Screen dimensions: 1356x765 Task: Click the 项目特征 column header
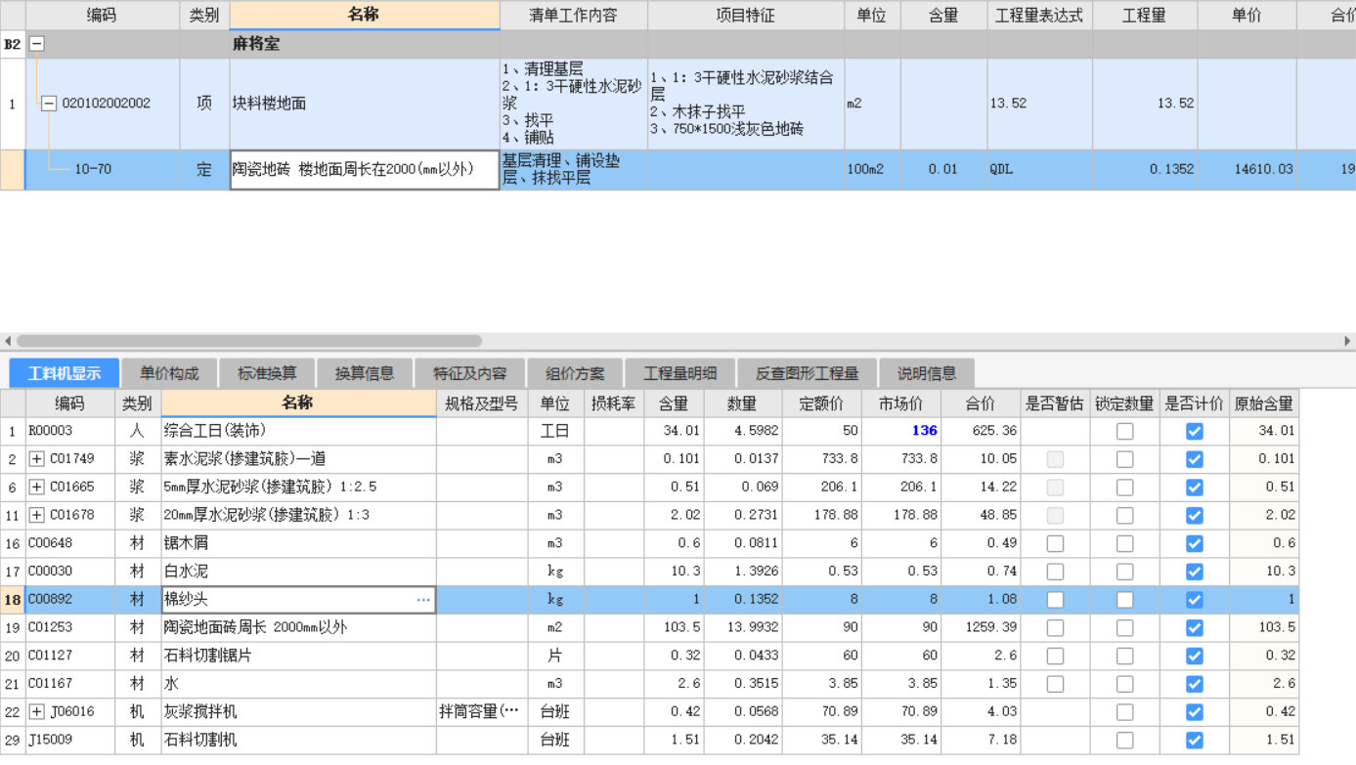(x=746, y=15)
